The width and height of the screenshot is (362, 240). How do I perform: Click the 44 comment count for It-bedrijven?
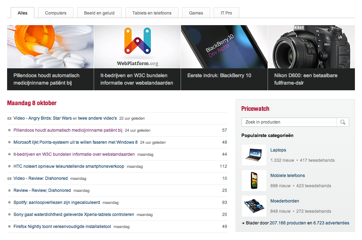tap(225, 154)
